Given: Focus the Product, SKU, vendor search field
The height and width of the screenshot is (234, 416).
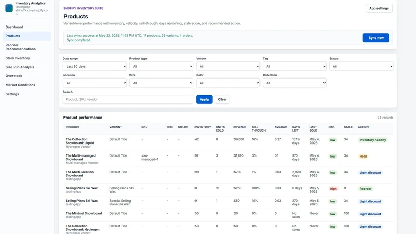Looking at the screenshot, I should (128, 99).
